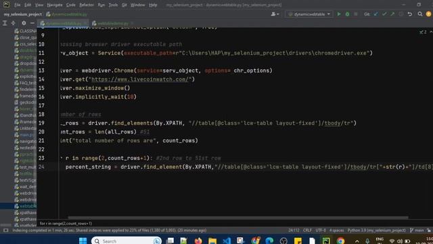Commit changes with the green checkmark

(384, 14)
